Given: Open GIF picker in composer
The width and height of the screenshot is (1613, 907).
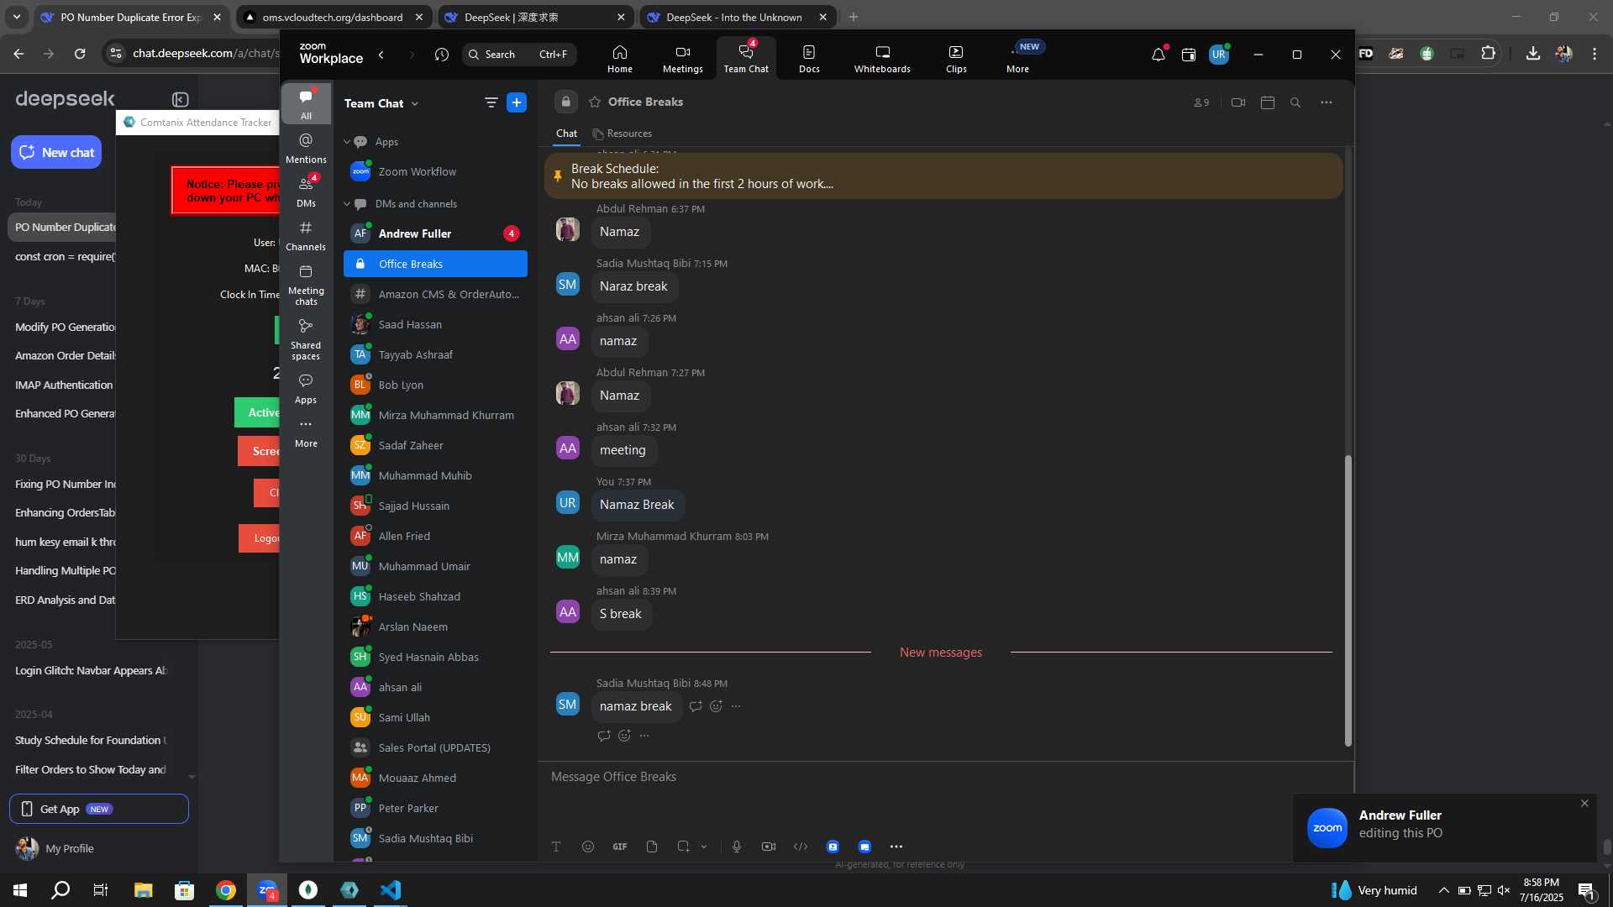Looking at the screenshot, I should pos(620,847).
